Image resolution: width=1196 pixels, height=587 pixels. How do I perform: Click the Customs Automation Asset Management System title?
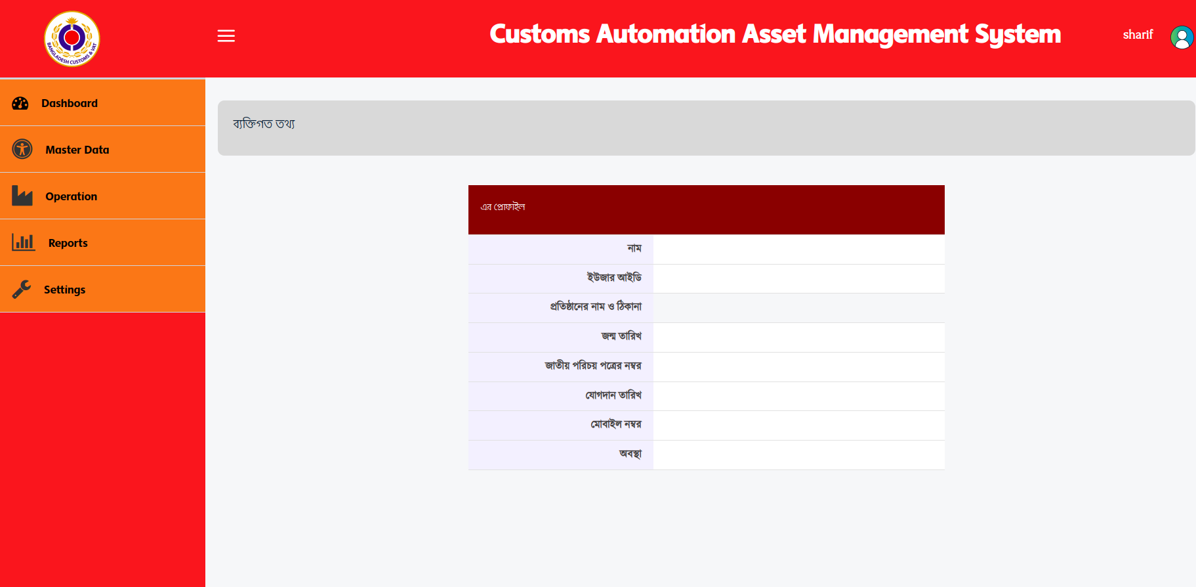[775, 34]
